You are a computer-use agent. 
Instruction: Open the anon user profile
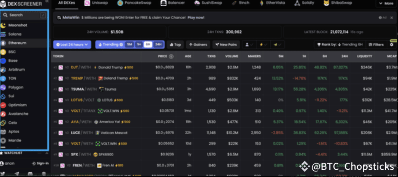pos(7,163)
